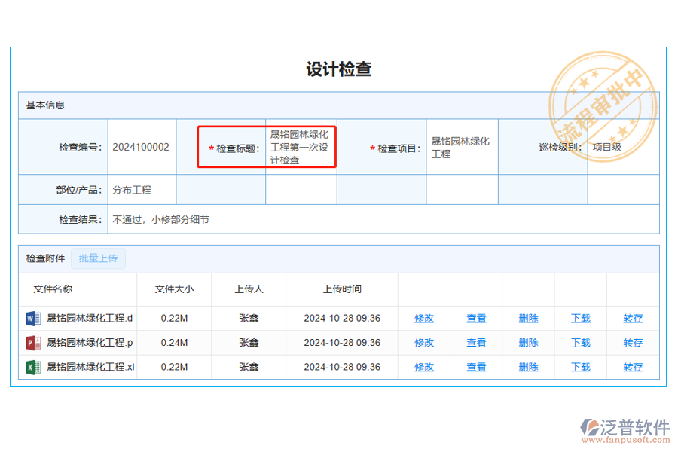Image resolution: width=678 pixels, height=452 pixels.
Task: Click the red asterisk beside 检查项目
Action: (371, 148)
